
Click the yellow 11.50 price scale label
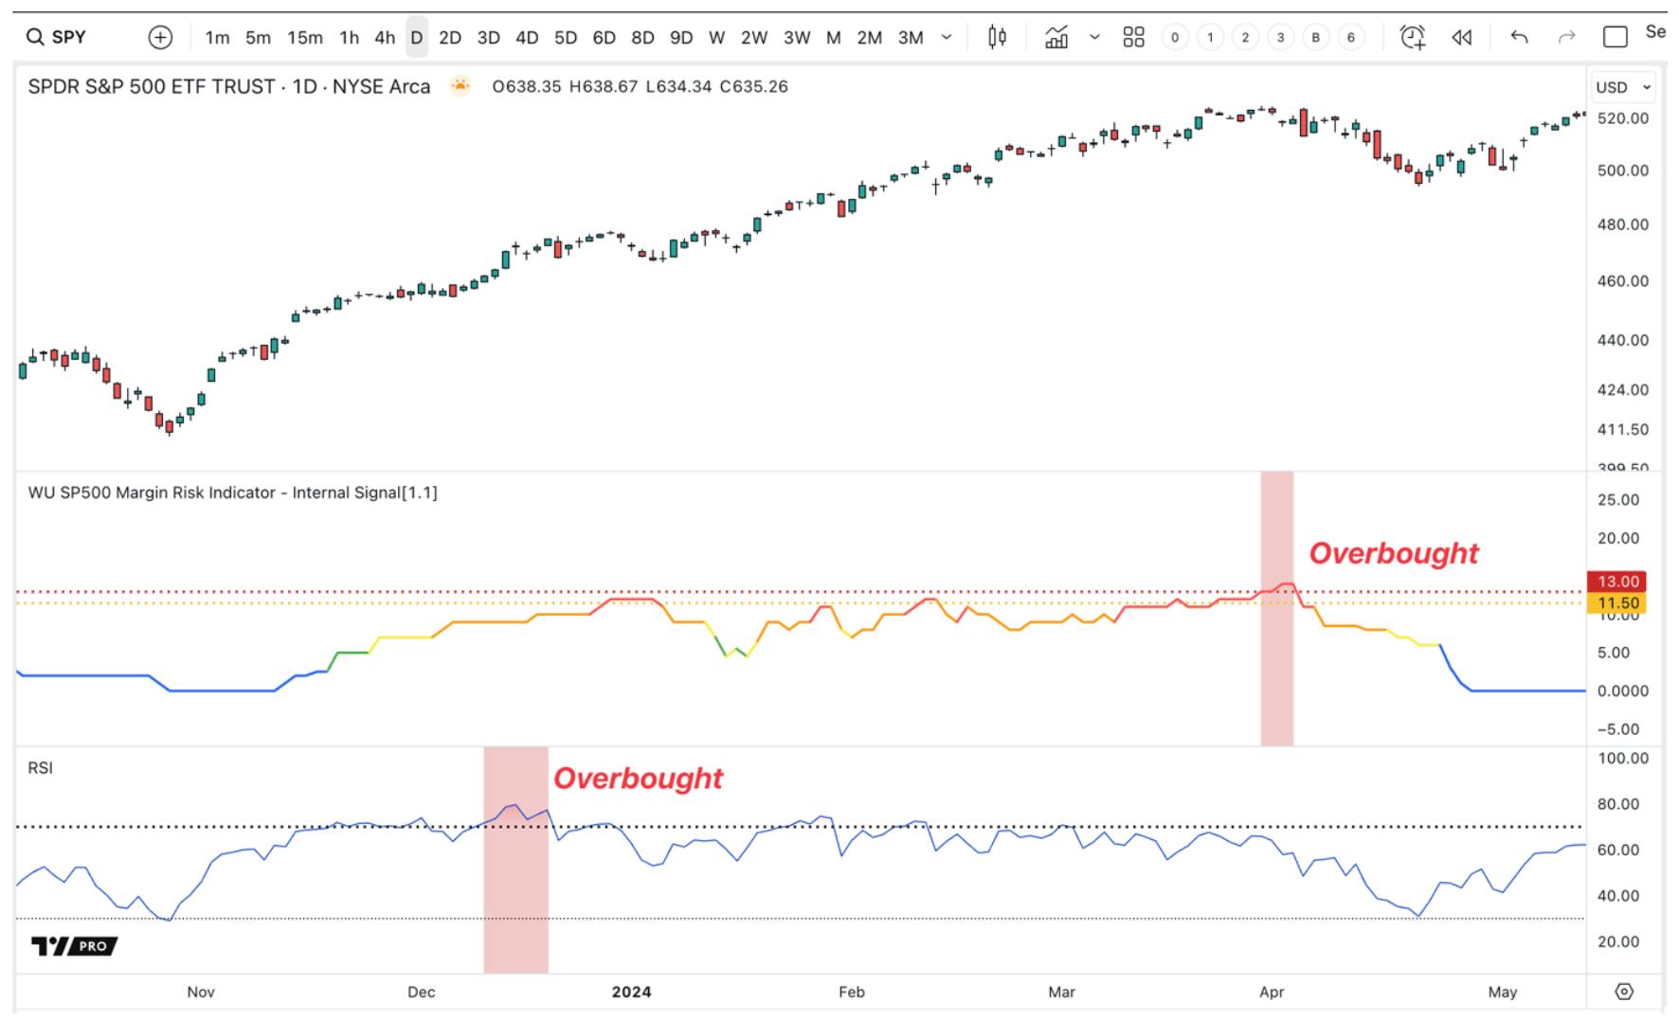click(1616, 602)
